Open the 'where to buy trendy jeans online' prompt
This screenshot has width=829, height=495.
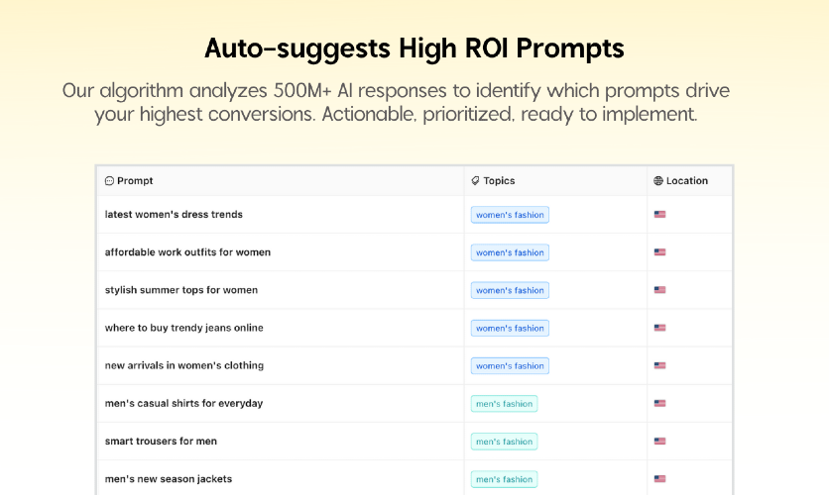click(184, 328)
